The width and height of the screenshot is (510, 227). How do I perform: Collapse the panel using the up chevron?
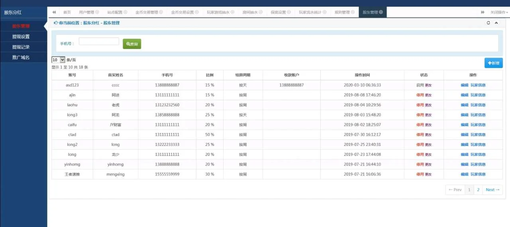click(x=496, y=23)
